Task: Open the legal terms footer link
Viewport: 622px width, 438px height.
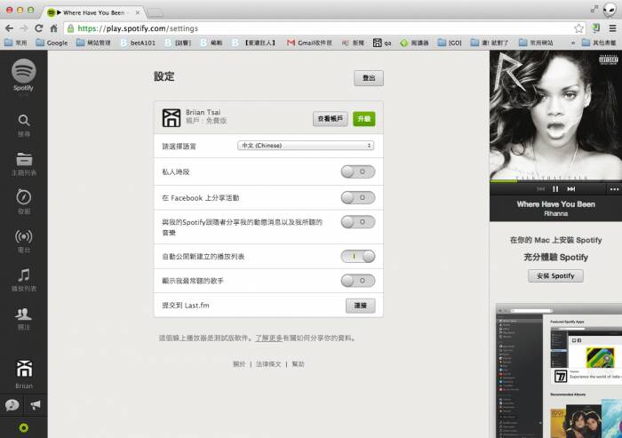Action: (x=268, y=363)
